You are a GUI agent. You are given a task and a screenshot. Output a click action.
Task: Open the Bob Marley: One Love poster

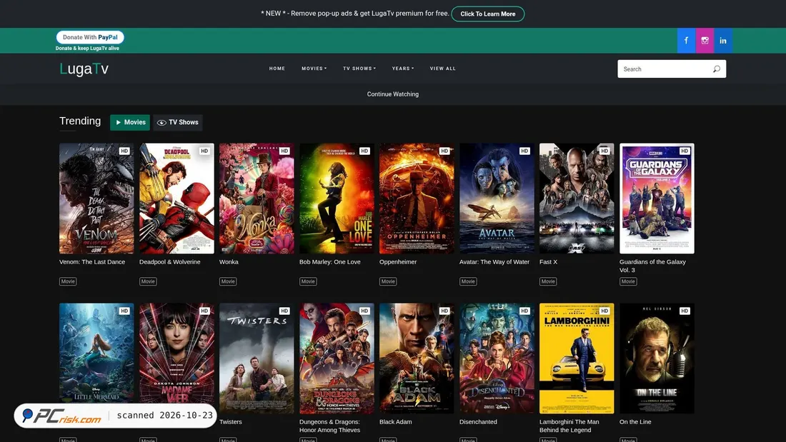tap(337, 199)
